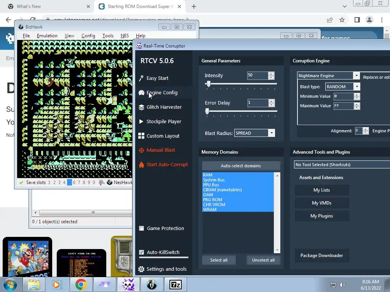The image size is (390, 292).
Task: Open Stockpile Player play icon
Action: coord(141,121)
